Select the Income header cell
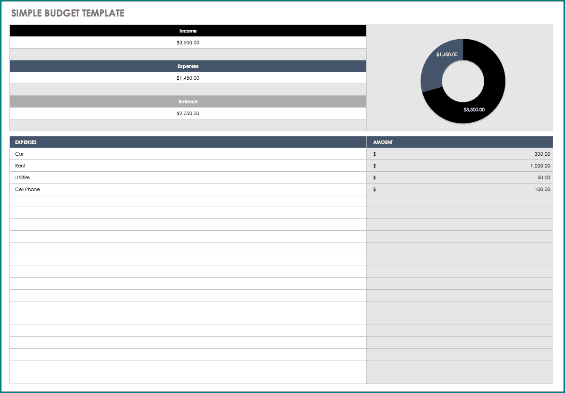565x393 pixels. [188, 31]
